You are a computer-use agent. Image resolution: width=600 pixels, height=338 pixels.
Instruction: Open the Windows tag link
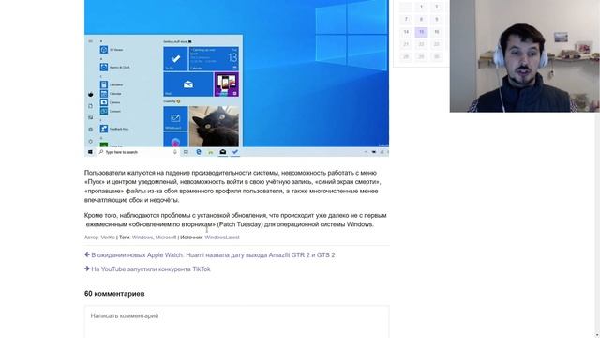pyautogui.click(x=142, y=238)
